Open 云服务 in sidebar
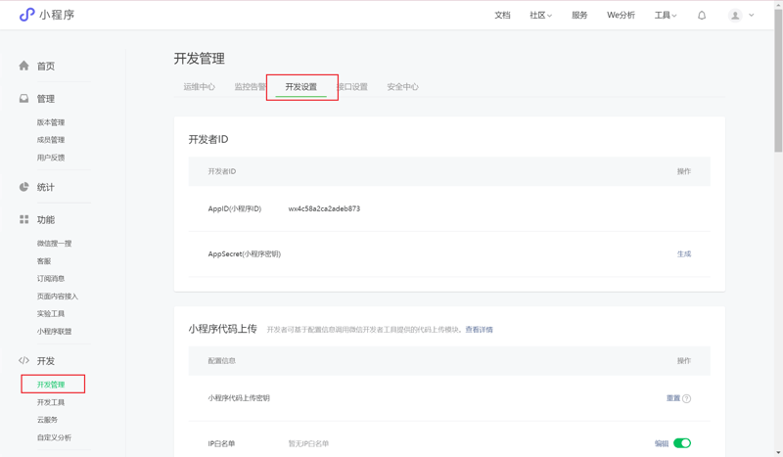Image resolution: width=783 pixels, height=457 pixels. 47,420
